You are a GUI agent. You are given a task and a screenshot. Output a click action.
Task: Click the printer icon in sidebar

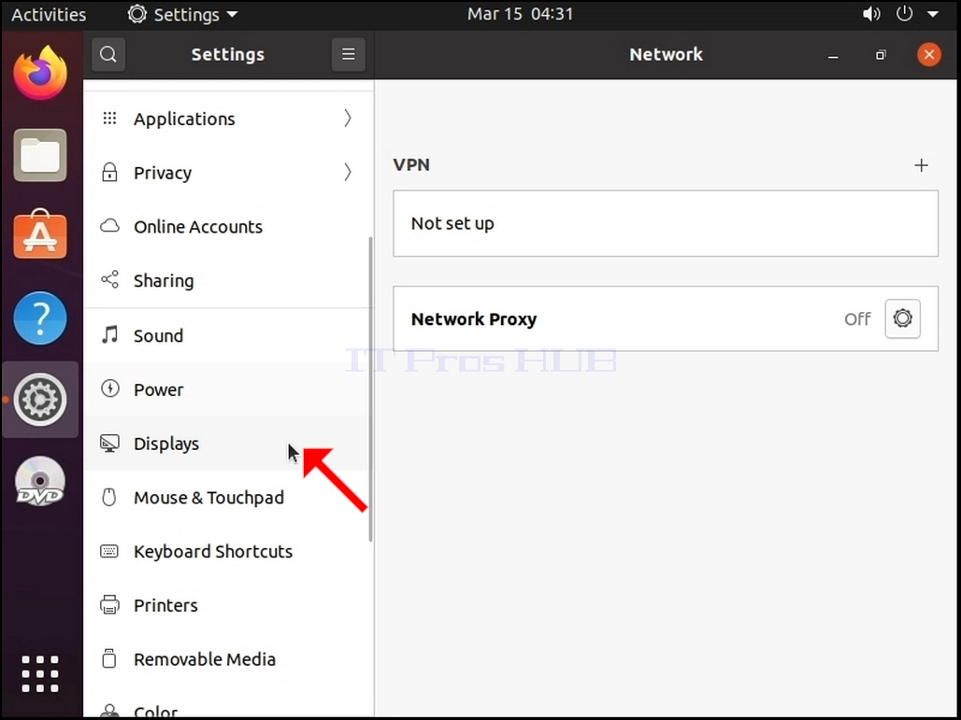coord(109,605)
